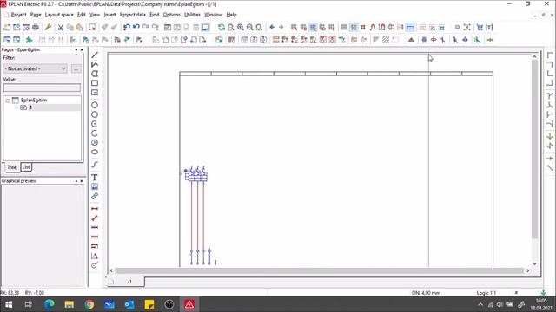
Task: Click the scroll down arrow of drawing area
Action: (x=535, y=263)
